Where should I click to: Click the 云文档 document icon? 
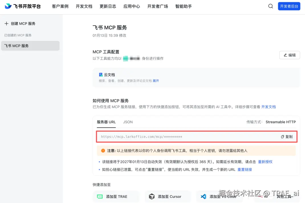click(101, 75)
